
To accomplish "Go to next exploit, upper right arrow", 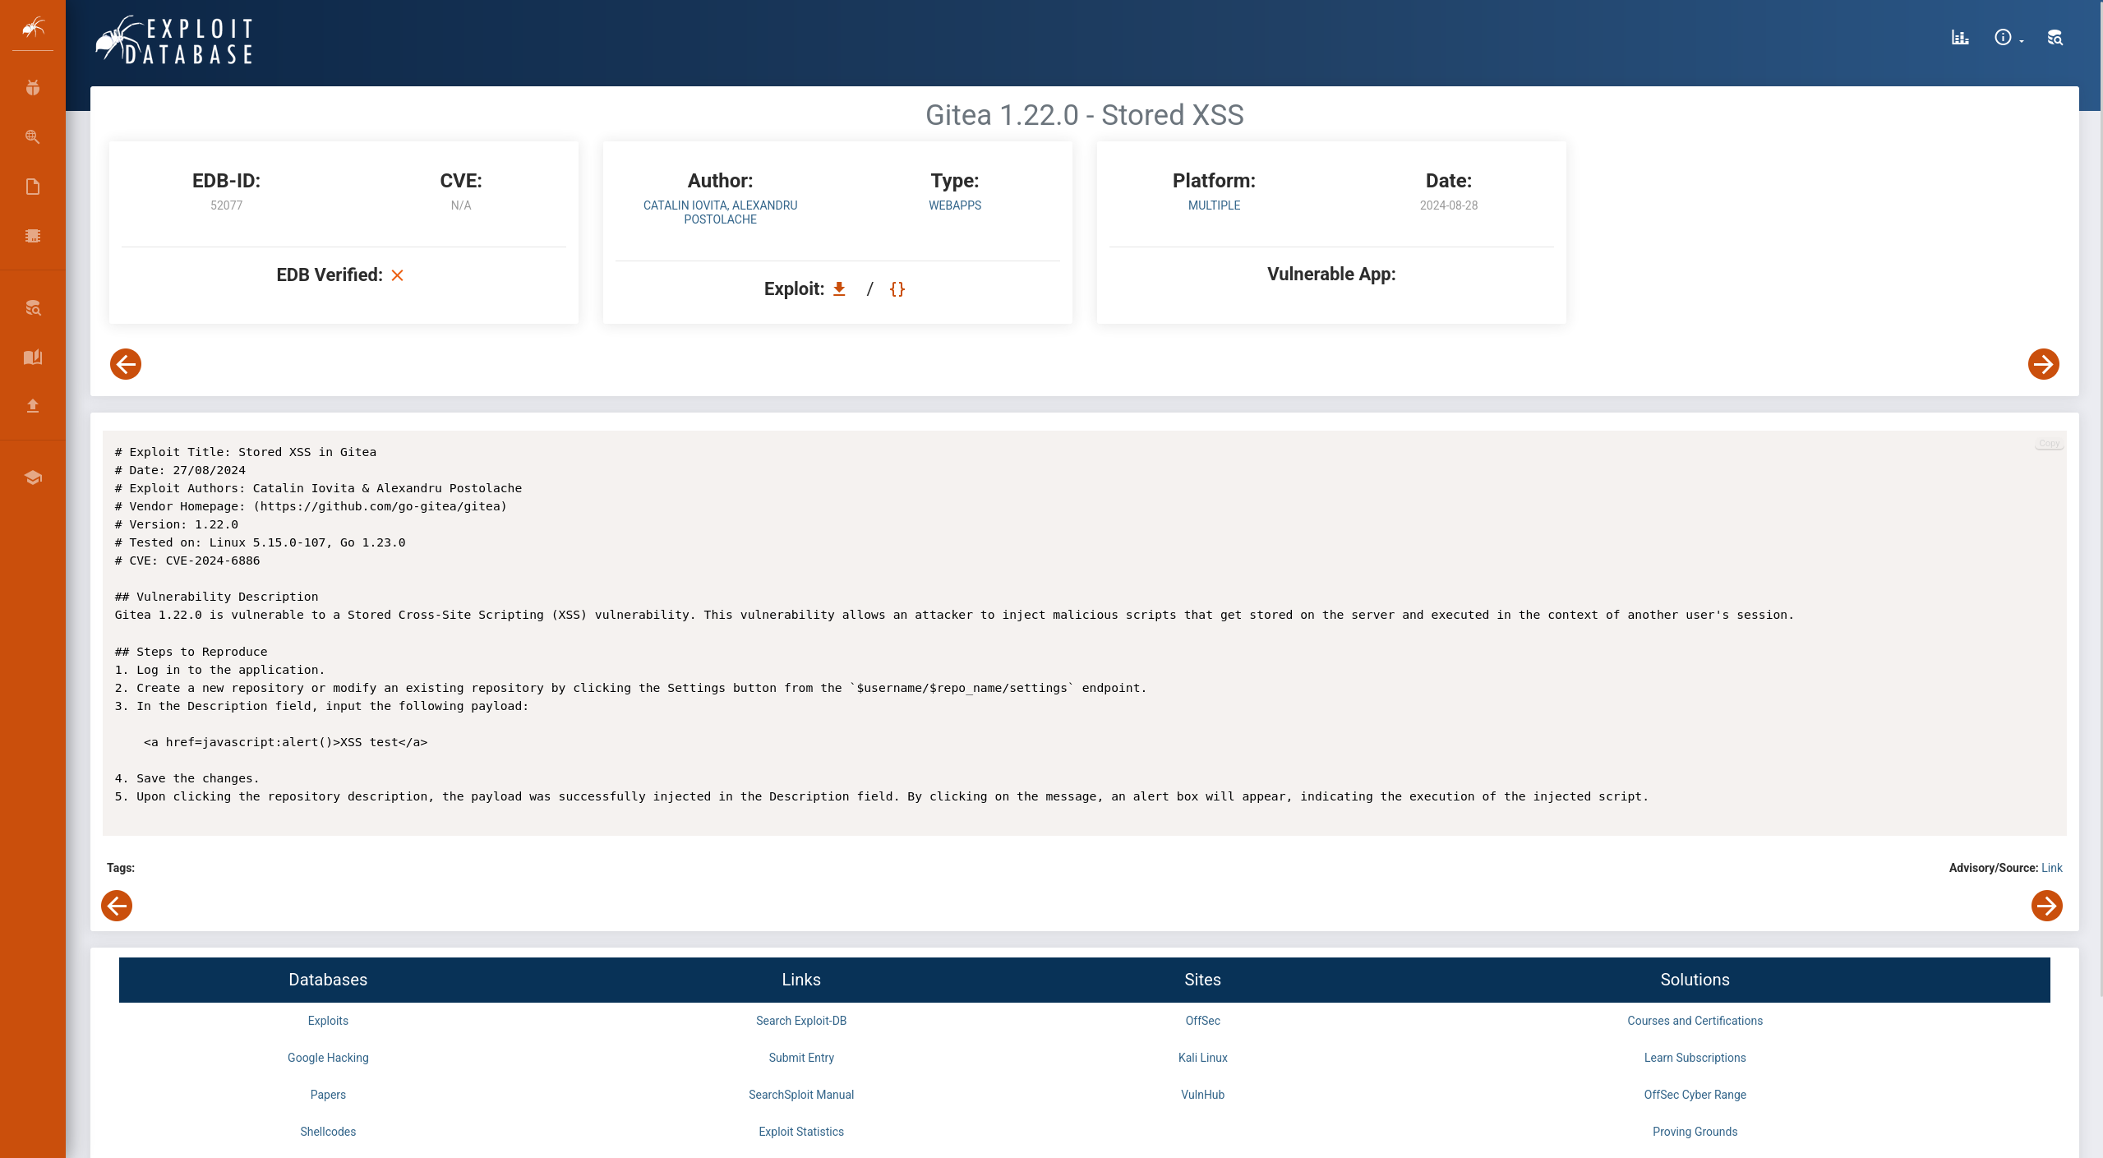I will click(x=2043, y=364).
